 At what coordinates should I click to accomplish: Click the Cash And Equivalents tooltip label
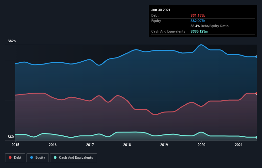168,31
